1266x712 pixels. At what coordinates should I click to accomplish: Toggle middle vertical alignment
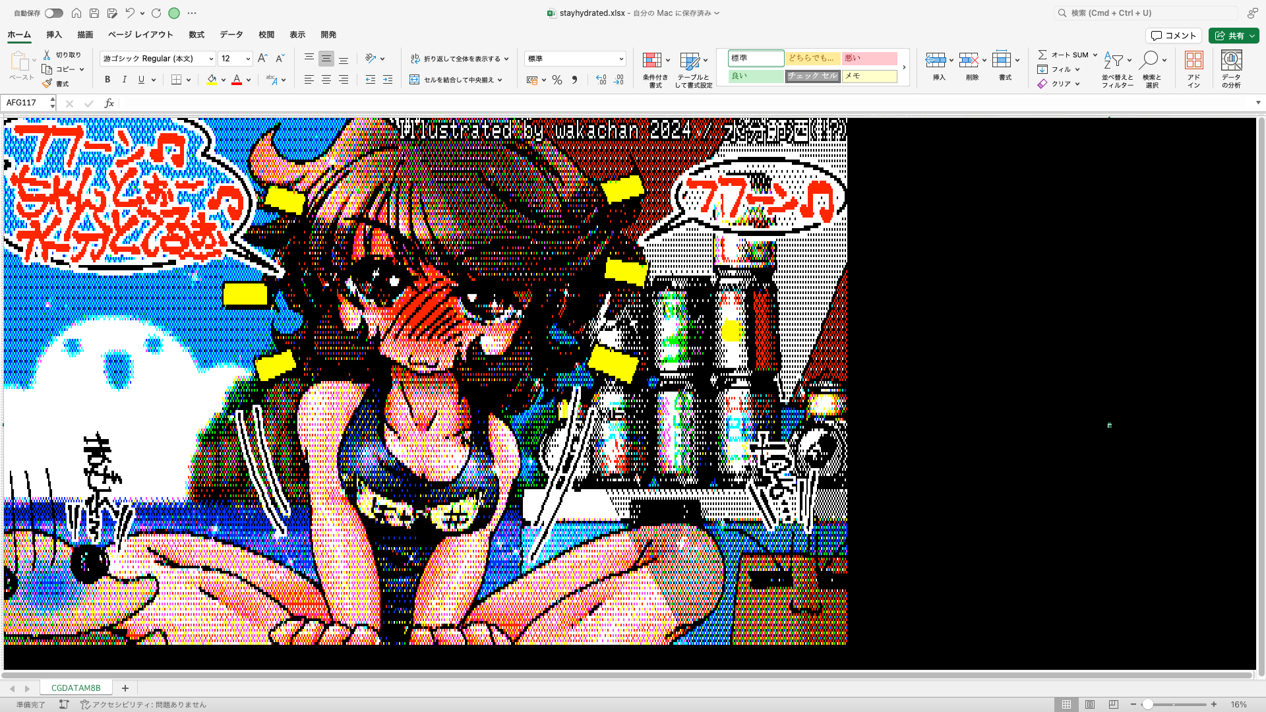tap(326, 59)
